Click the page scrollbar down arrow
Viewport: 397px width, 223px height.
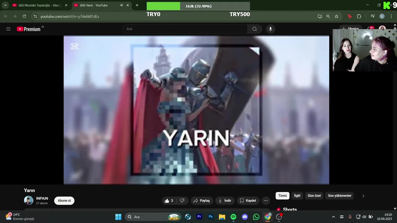(x=395, y=209)
